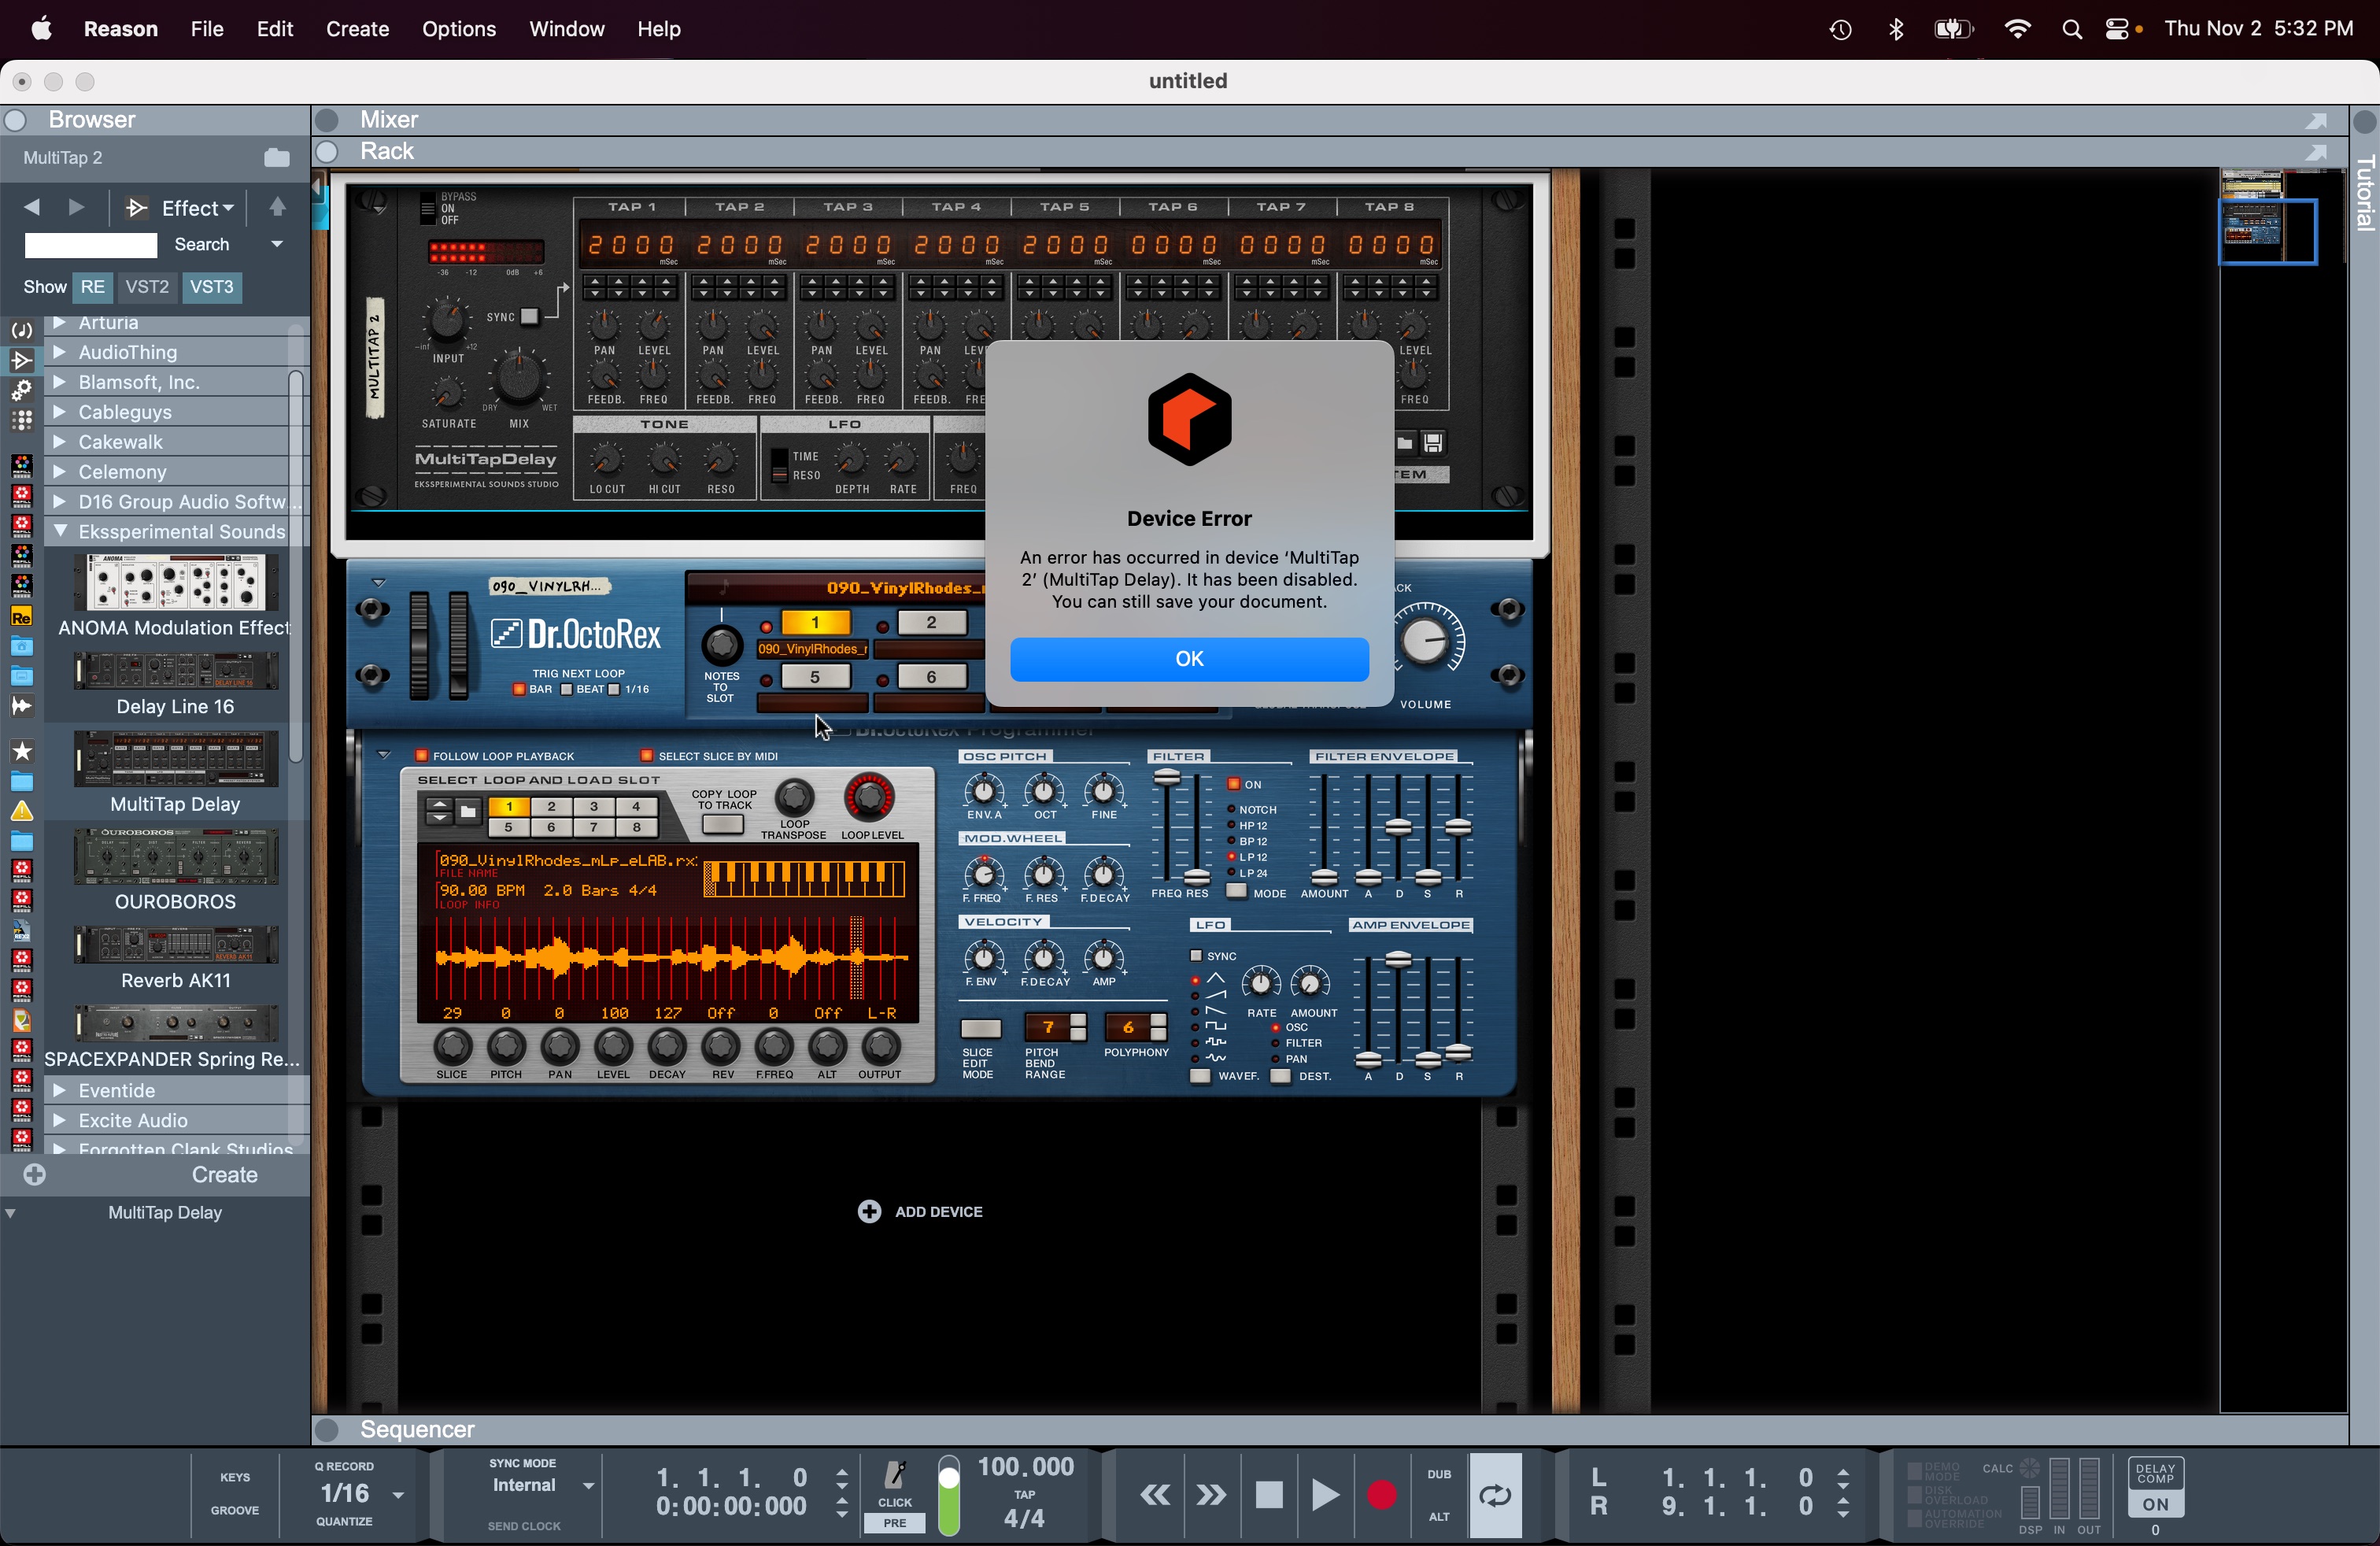Viewport: 2380px width, 1546px height.
Task: Toggle Delay Compensation ON button
Action: click(x=2155, y=1504)
